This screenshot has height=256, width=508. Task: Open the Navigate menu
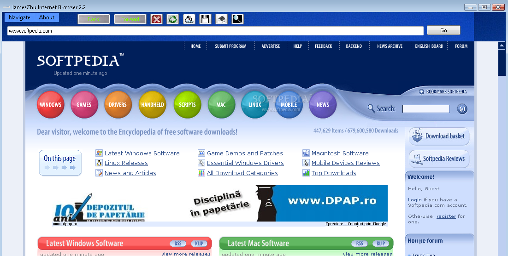(x=19, y=17)
